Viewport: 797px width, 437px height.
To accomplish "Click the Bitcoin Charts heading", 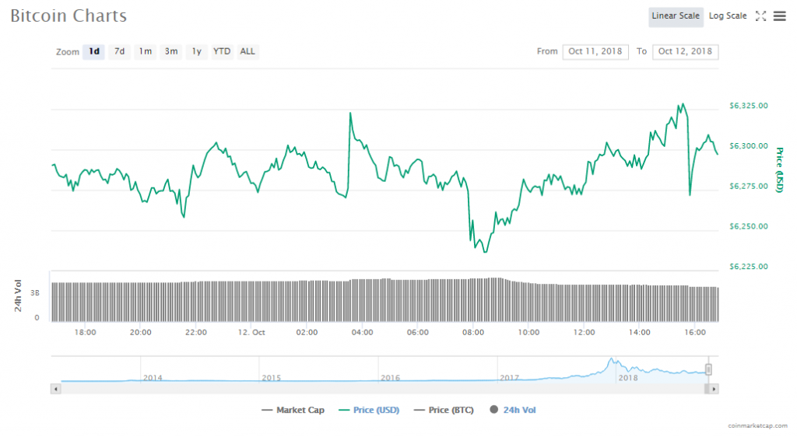I will pyautogui.click(x=68, y=16).
